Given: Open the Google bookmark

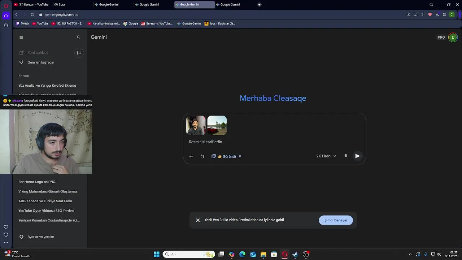Looking at the screenshot, I should tap(131, 23).
